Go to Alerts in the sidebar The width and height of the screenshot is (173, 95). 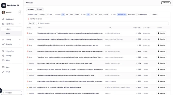tap(11, 34)
